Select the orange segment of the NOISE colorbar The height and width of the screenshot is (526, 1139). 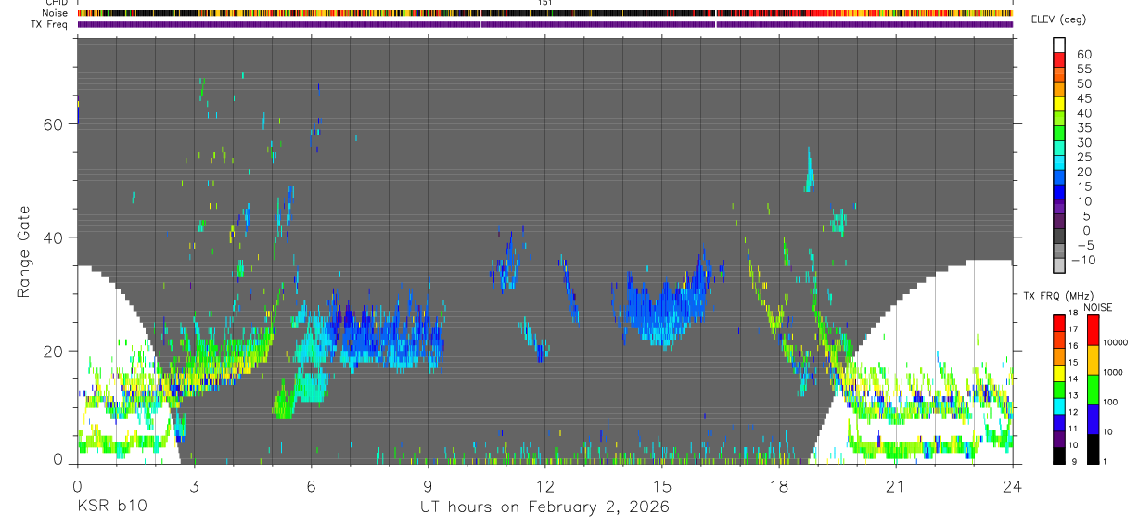tap(1093, 358)
